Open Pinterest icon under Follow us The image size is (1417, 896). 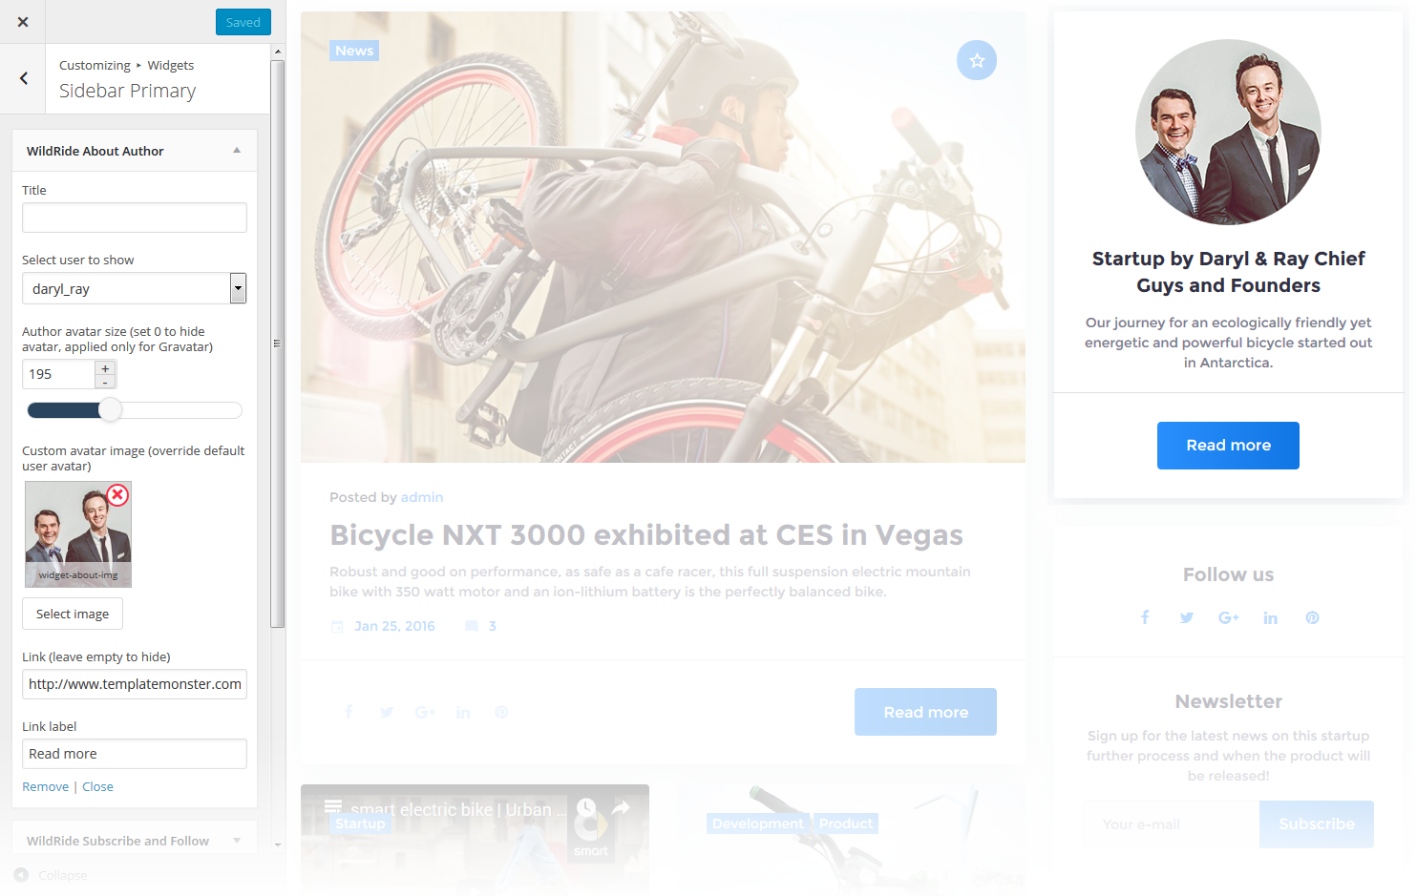(x=1313, y=617)
